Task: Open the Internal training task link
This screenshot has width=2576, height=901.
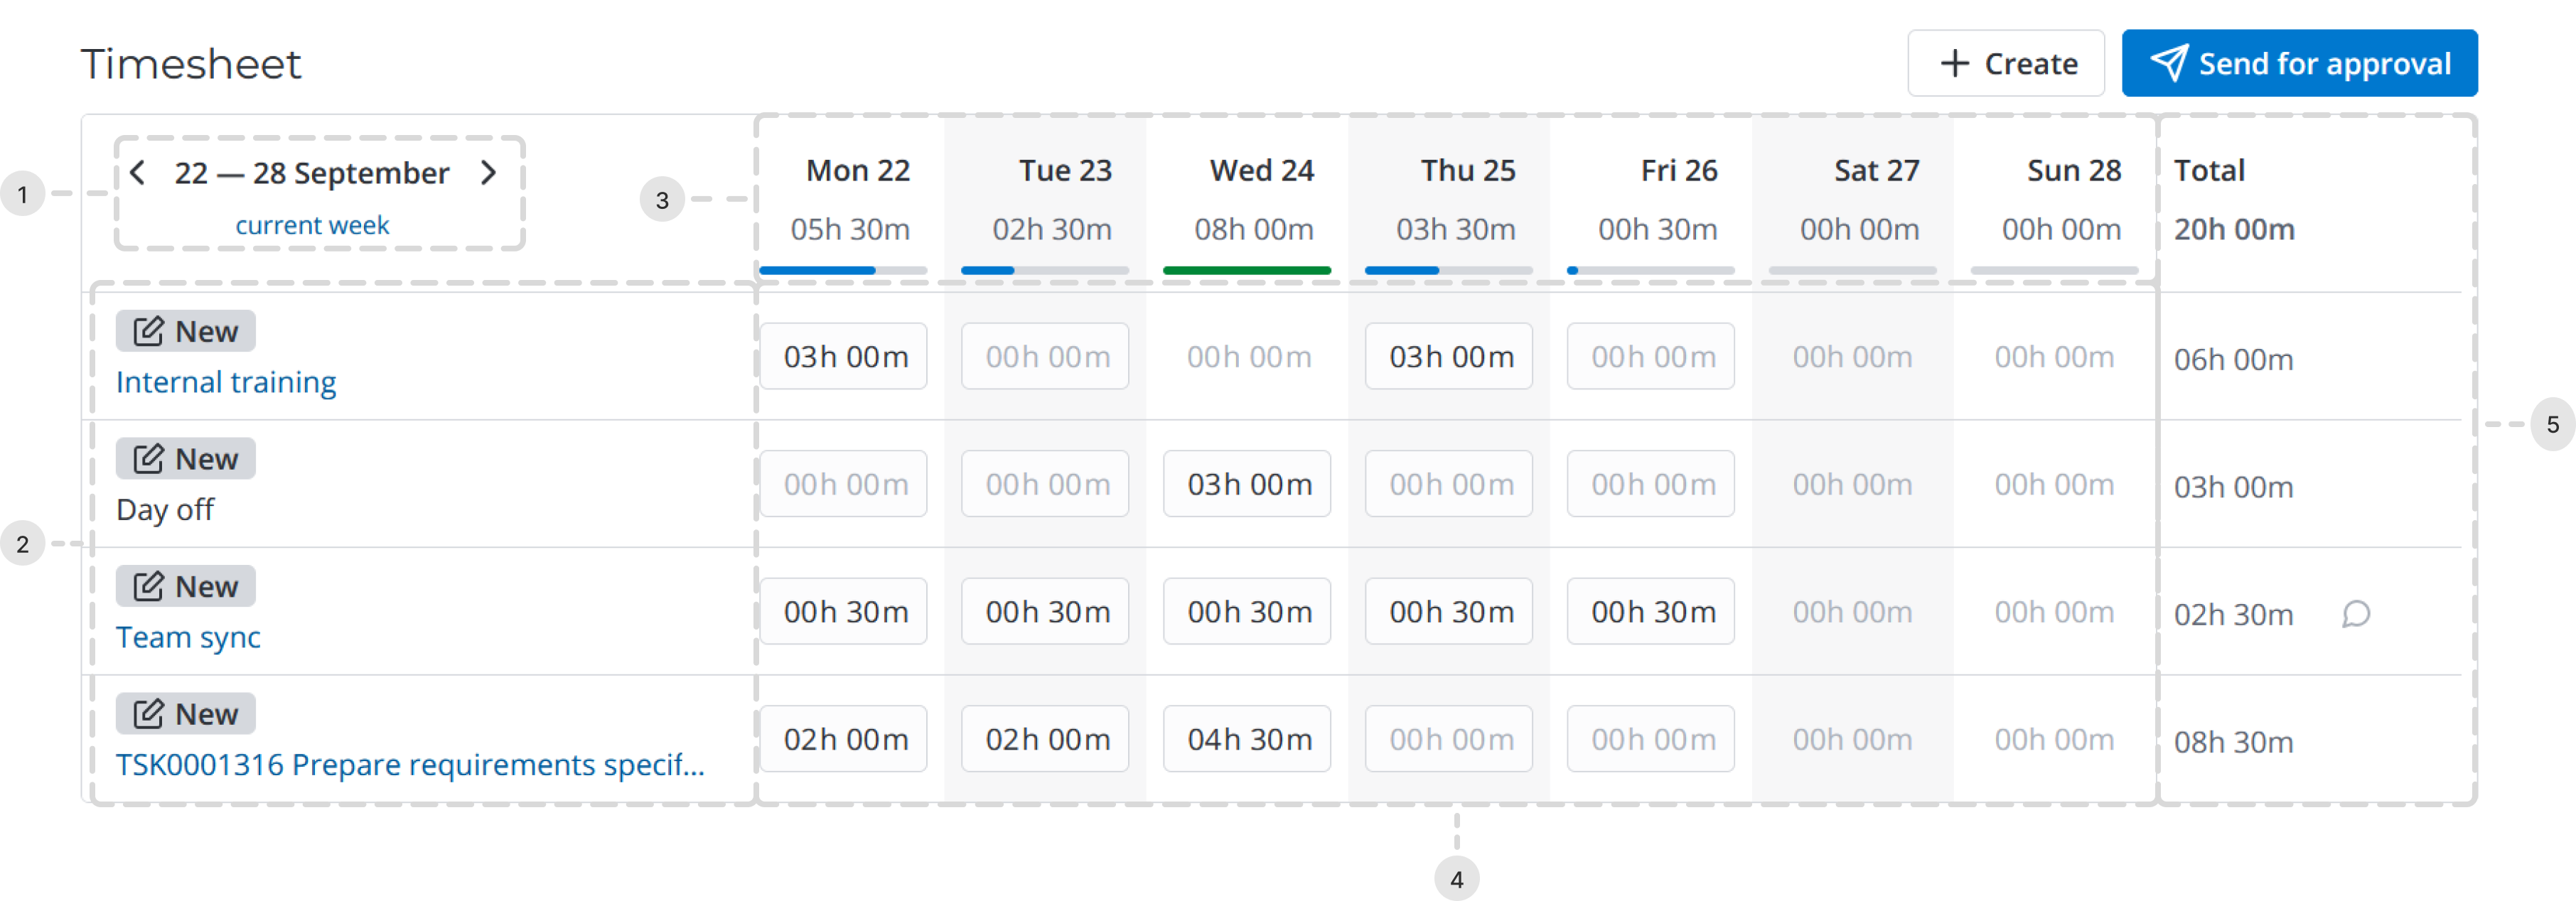Action: [225, 381]
